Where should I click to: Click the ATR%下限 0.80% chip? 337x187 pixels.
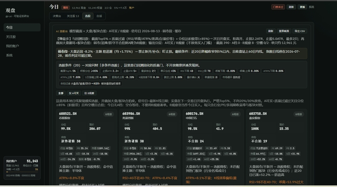coord(273,71)
